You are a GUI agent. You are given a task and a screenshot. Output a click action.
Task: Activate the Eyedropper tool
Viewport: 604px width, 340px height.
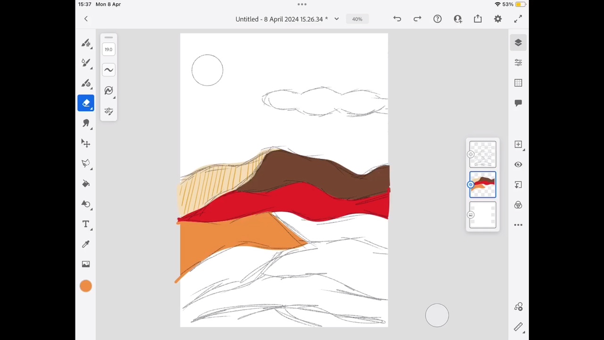86,244
